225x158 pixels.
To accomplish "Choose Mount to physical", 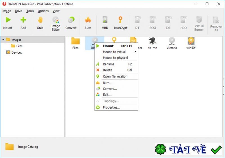I will point(116,58).
